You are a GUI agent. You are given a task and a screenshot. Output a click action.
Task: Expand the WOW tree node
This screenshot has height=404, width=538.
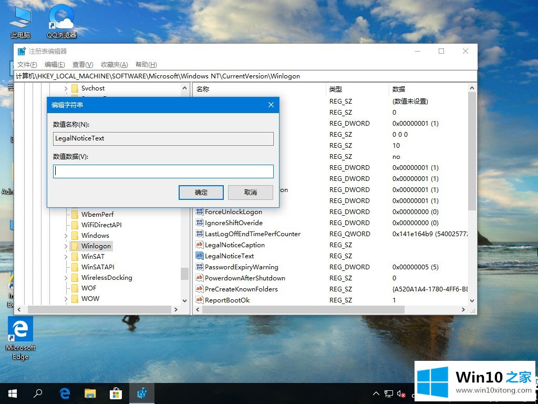point(66,299)
